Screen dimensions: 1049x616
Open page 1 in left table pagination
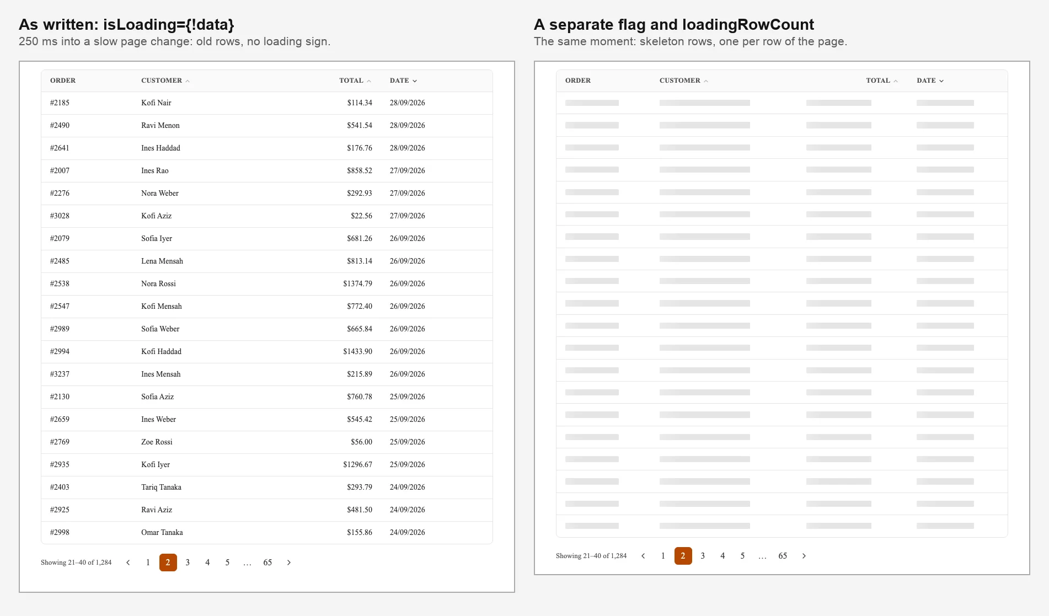(148, 563)
